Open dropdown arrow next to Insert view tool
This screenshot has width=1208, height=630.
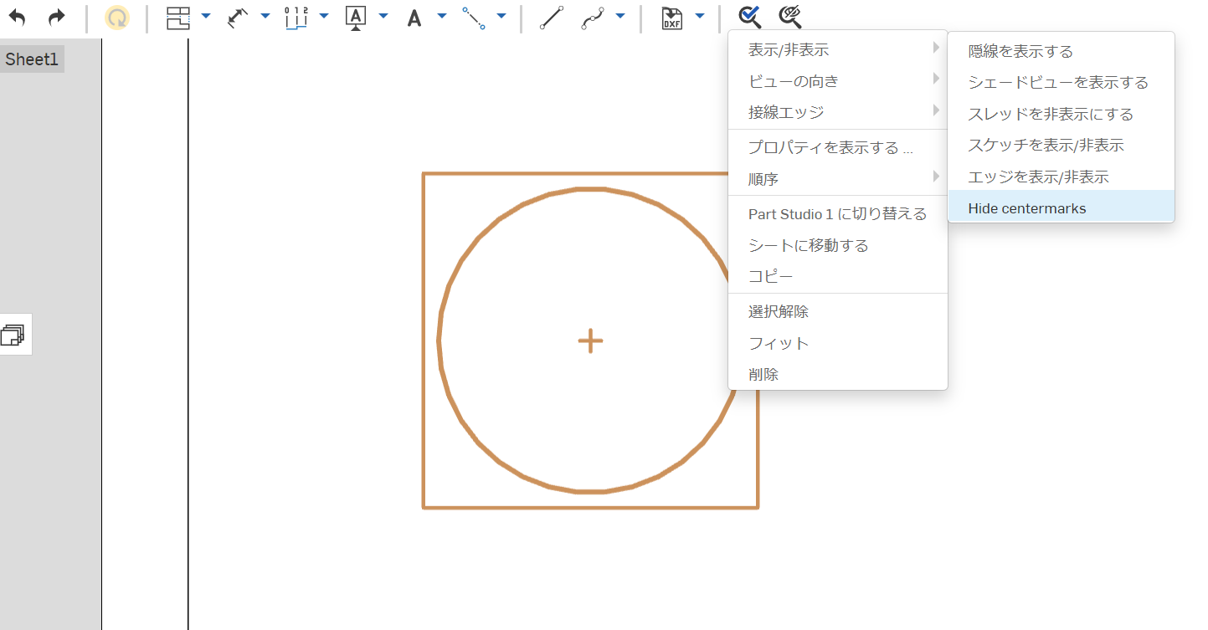click(x=206, y=16)
